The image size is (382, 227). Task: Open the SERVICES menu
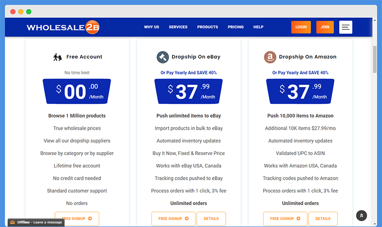[178, 27]
